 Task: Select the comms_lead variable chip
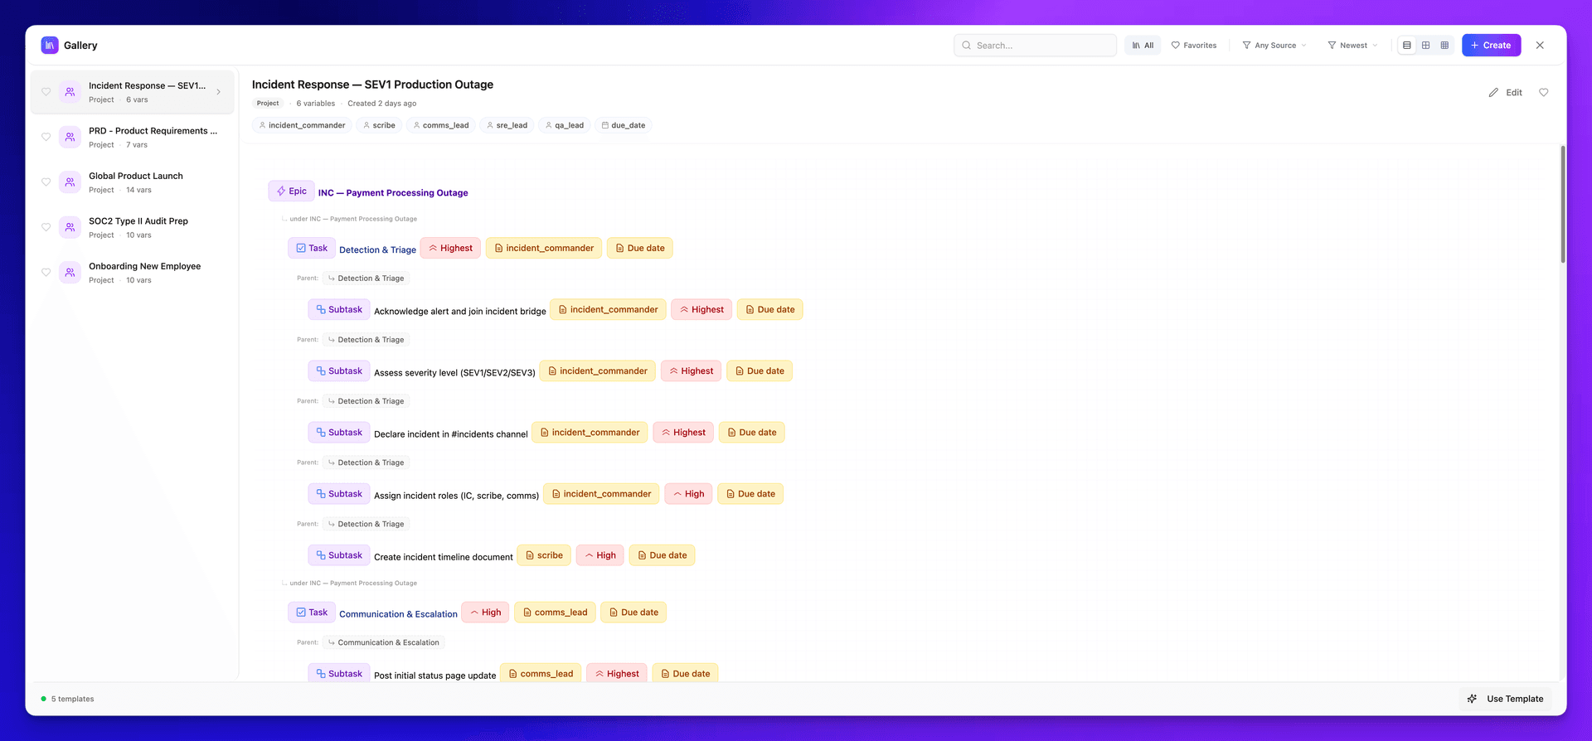click(x=441, y=125)
